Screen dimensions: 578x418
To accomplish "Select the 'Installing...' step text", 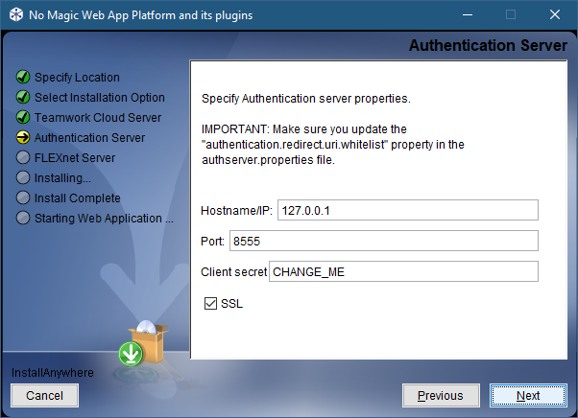I will pyautogui.click(x=62, y=178).
